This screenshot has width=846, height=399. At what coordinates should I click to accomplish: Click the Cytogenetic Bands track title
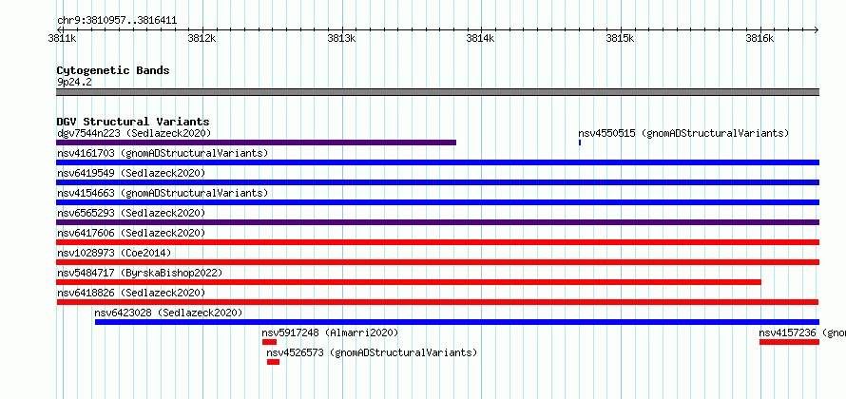113,70
